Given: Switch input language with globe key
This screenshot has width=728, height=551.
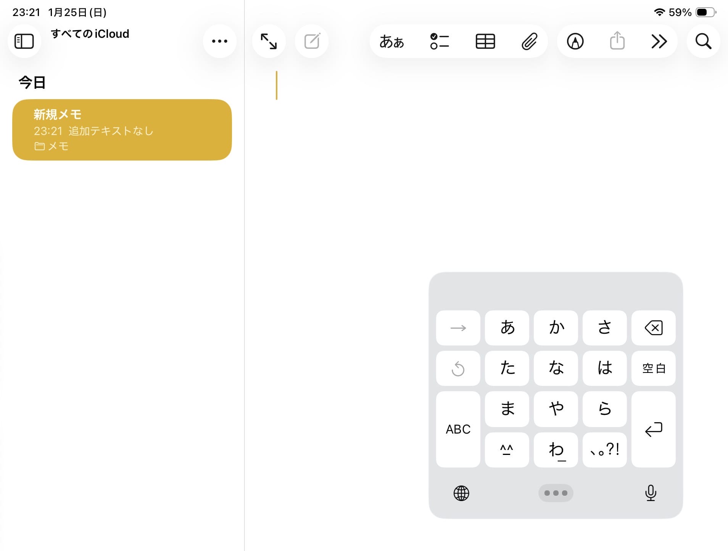Looking at the screenshot, I should pos(461,493).
